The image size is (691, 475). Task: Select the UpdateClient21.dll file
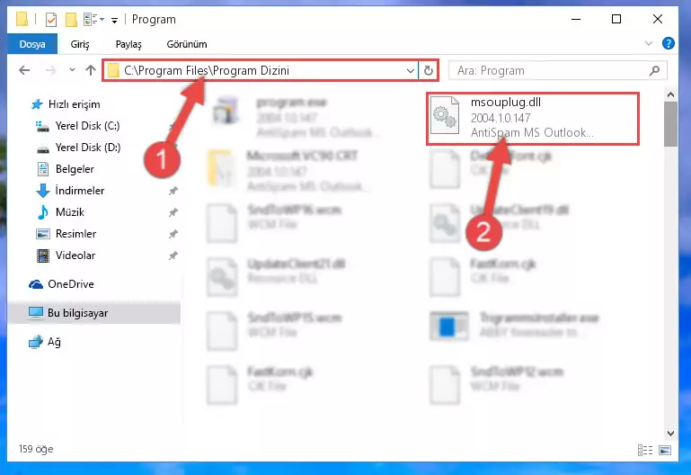tap(278, 278)
